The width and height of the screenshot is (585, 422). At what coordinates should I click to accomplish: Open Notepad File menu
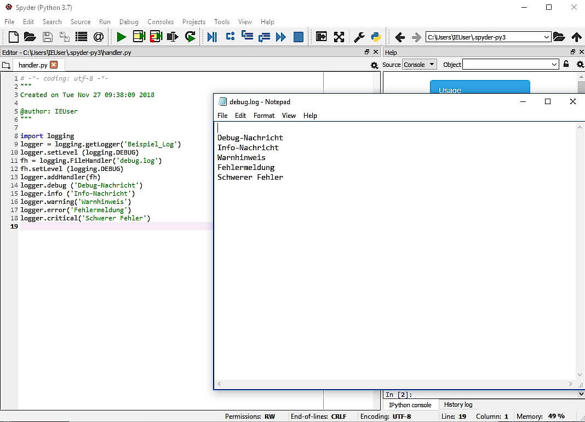[222, 116]
